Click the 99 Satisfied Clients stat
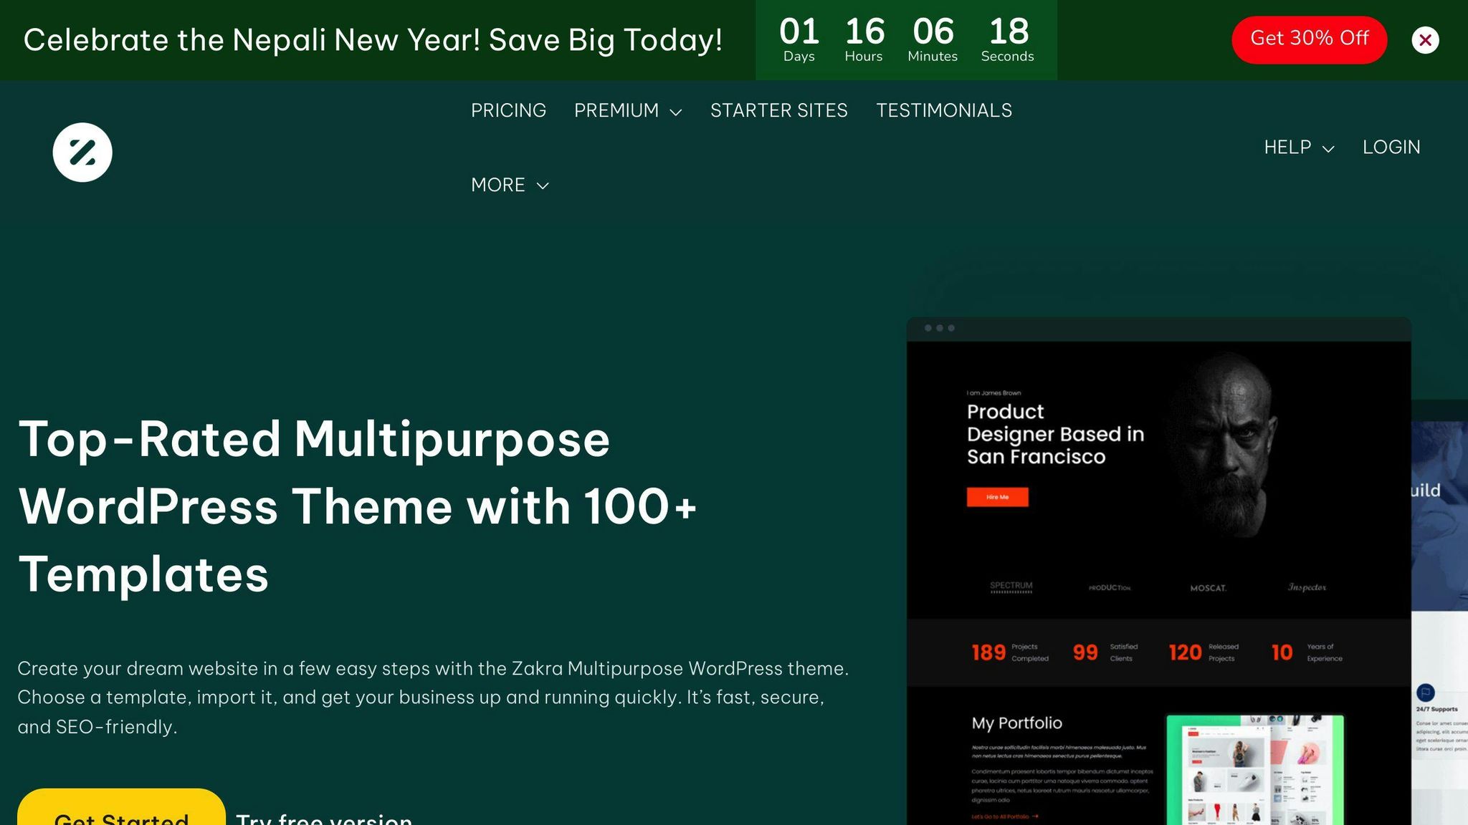The width and height of the screenshot is (1468, 825). (1105, 652)
